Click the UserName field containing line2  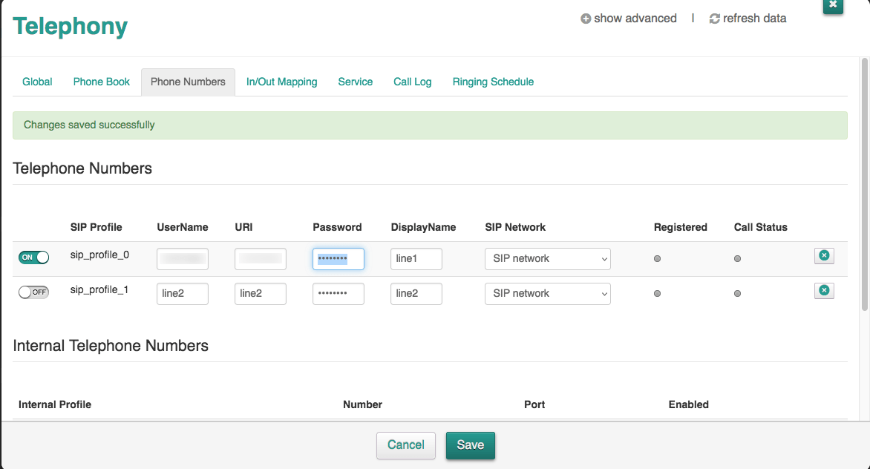coord(183,294)
